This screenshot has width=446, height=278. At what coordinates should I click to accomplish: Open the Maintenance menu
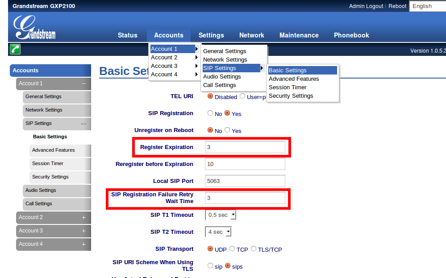(299, 35)
